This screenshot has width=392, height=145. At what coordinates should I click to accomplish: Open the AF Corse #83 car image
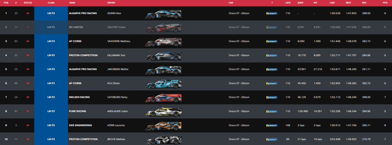pos(163,42)
